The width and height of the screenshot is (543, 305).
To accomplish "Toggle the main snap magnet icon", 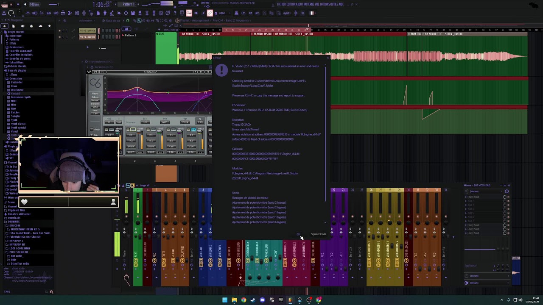I will [x=216, y=13].
